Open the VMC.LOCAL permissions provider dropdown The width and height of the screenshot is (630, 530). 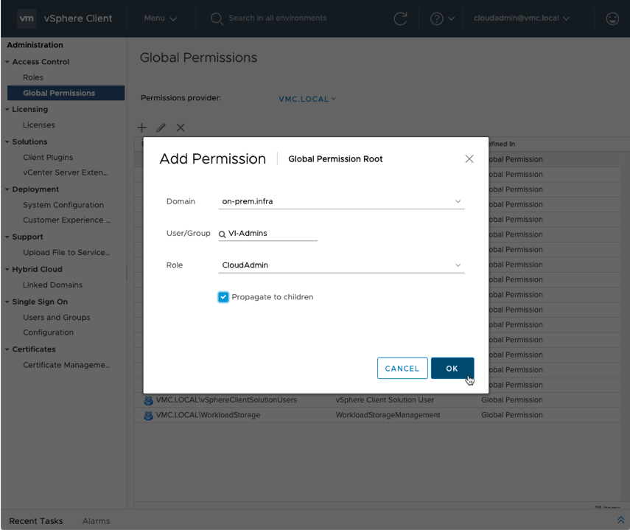click(307, 99)
